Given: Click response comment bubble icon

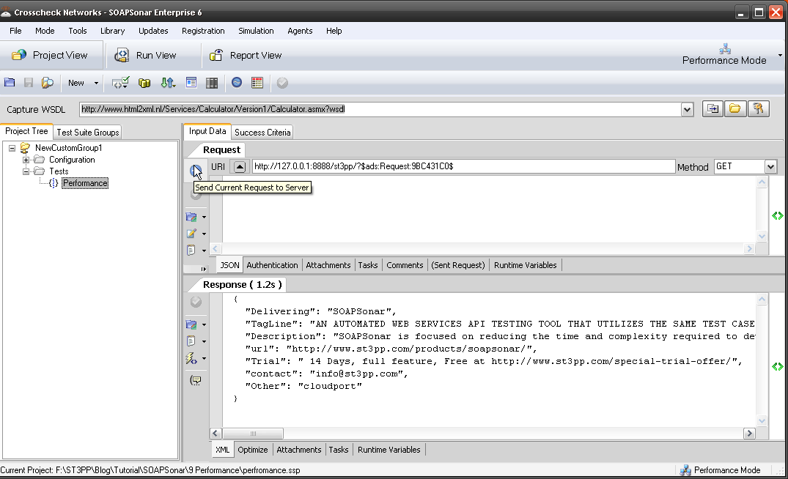Looking at the screenshot, I should [x=196, y=380].
